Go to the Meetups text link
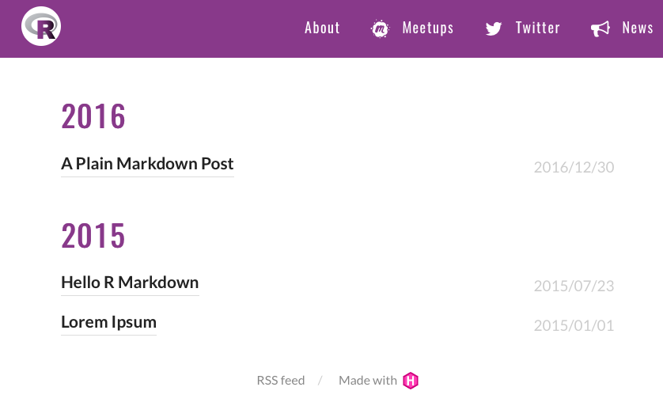Viewport: 663px width, 406px height. [x=427, y=28]
